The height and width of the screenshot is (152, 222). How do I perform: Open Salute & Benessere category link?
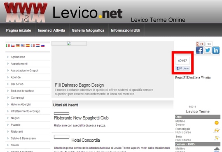23,138
